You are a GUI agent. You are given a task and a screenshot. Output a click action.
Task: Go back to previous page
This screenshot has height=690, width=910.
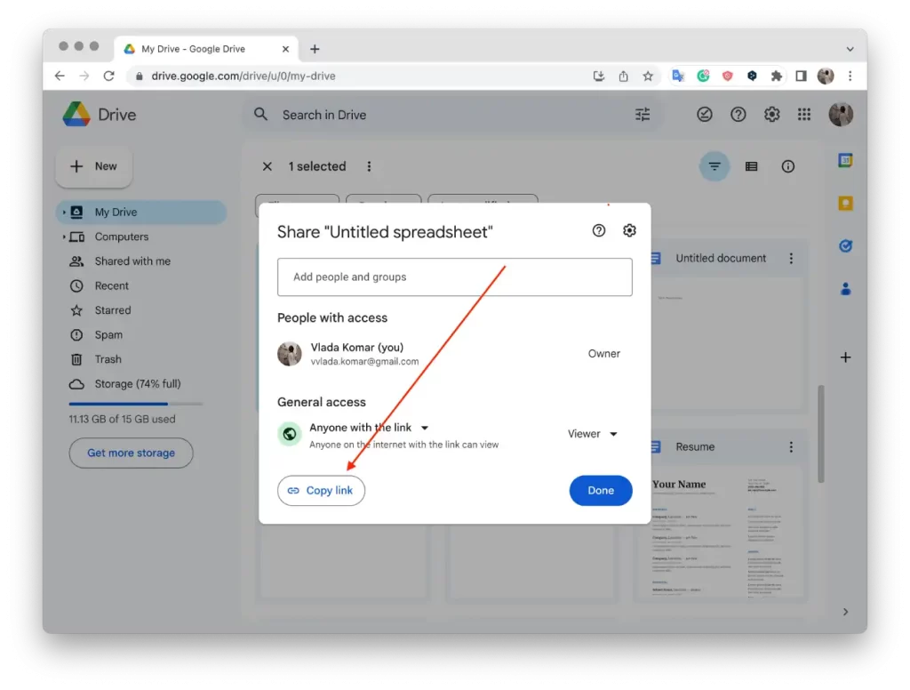pos(60,76)
